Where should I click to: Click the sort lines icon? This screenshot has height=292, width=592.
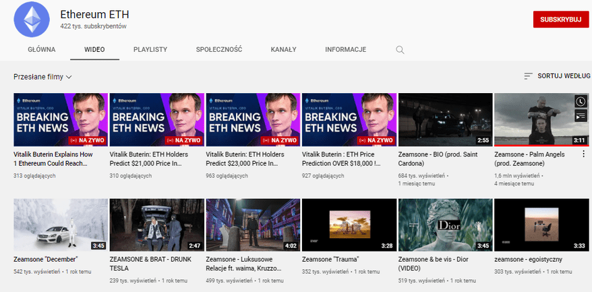tap(528, 76)
